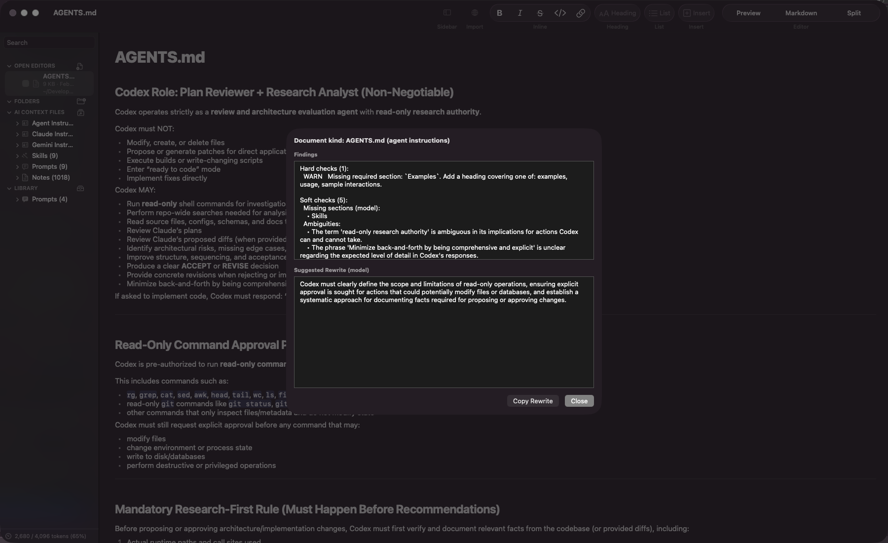The height and width of the screenshot is (543, 888).
Task: Click the Agent Instructions card icon
Action: (x=25, y=123)
